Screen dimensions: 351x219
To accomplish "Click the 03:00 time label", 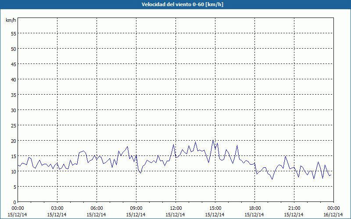I will click(x=57, y=208).
